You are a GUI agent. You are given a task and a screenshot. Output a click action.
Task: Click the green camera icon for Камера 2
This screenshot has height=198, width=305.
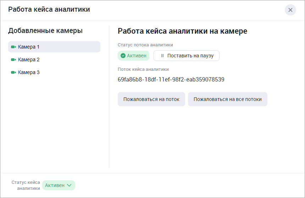click(x=13, y=60)
